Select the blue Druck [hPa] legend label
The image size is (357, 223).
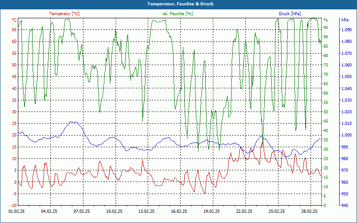(290, 14)
